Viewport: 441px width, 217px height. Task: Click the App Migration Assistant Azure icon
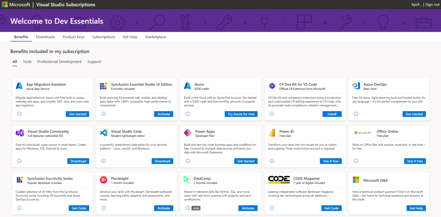click(19, 86)
